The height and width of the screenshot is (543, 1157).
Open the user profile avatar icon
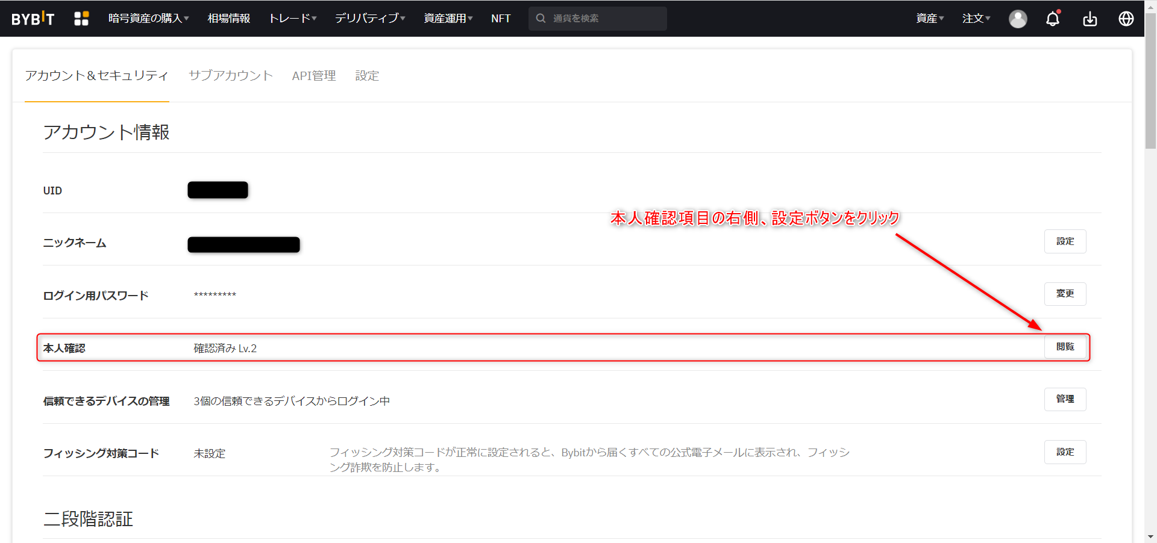(x=1018, y=19)
